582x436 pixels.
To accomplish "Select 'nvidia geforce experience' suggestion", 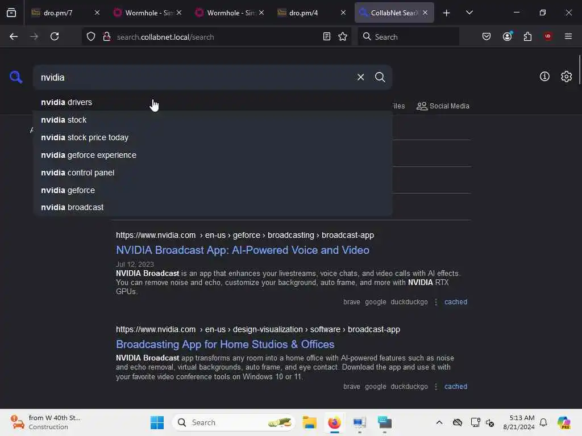I will (x=213, y=155).
